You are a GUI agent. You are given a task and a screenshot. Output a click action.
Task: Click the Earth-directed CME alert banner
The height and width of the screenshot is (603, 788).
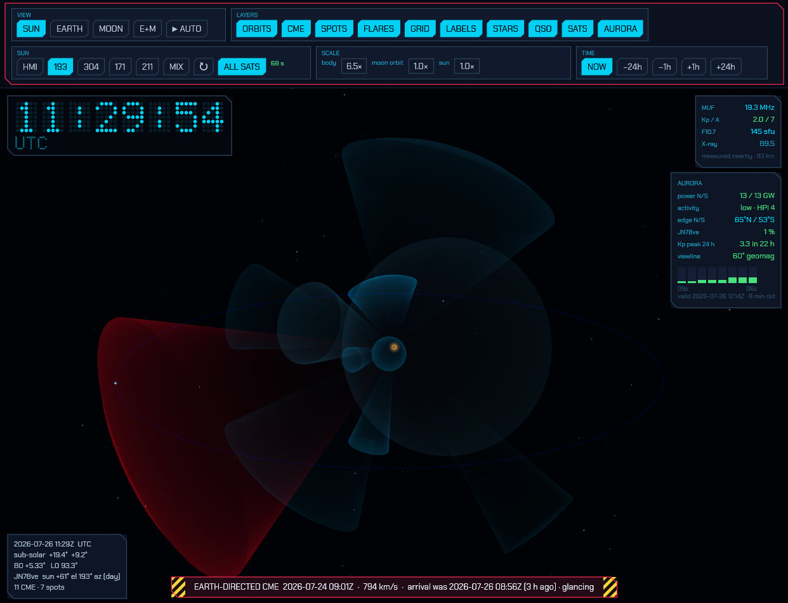394,587
